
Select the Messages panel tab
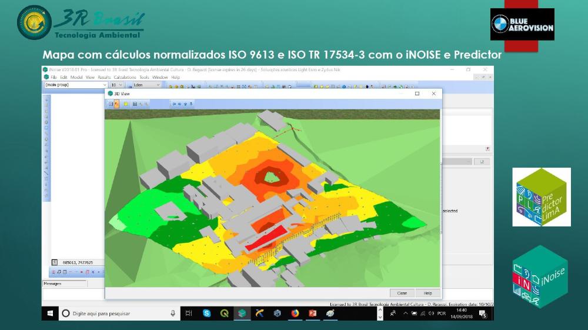(x=53, y=283)
